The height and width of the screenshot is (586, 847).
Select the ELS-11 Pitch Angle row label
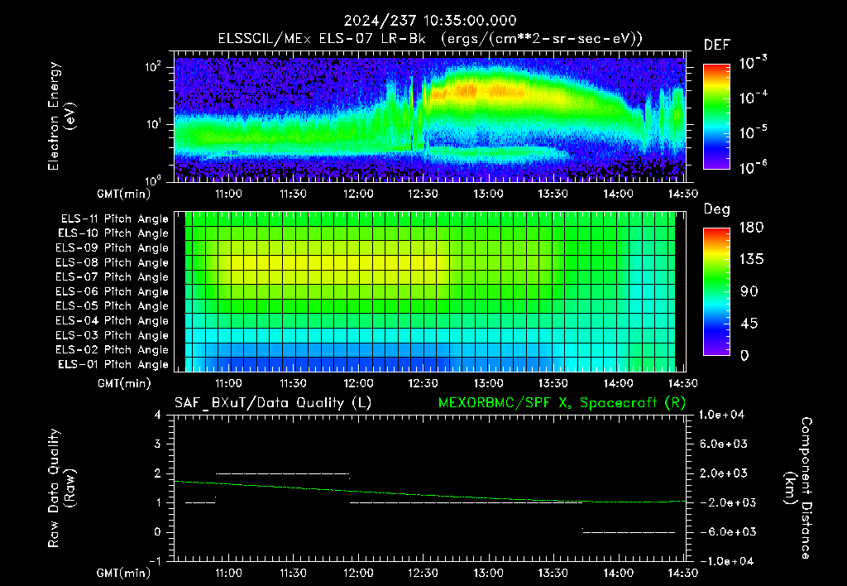tap(114, 219)
